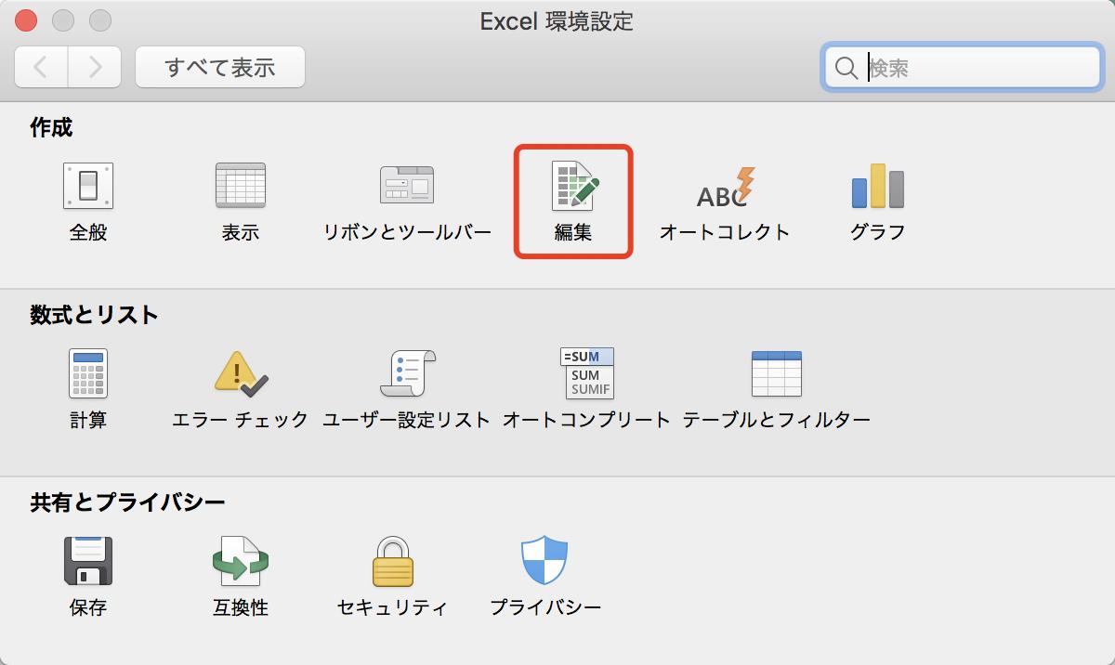Open the 表示 (View) preferences icon

click(241, 186)
